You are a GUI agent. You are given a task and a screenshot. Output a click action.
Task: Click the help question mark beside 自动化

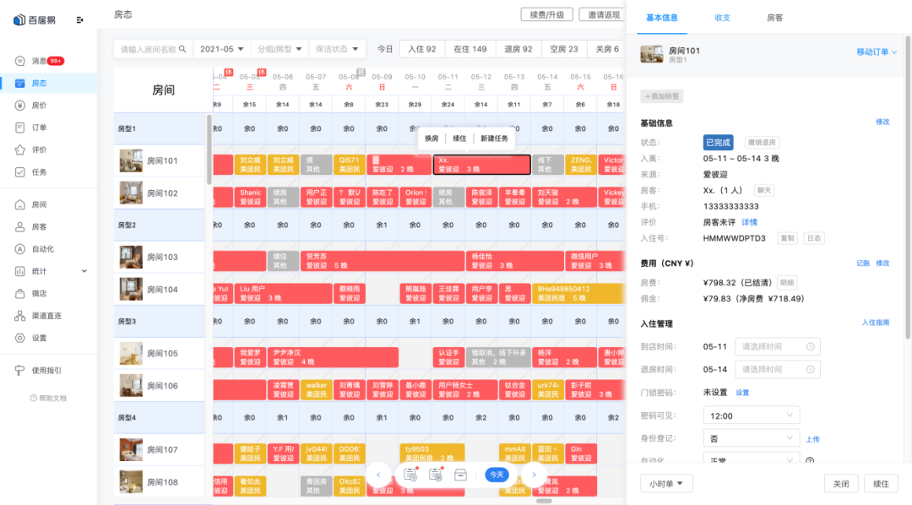pyautogui.click(x=810, y=460)
